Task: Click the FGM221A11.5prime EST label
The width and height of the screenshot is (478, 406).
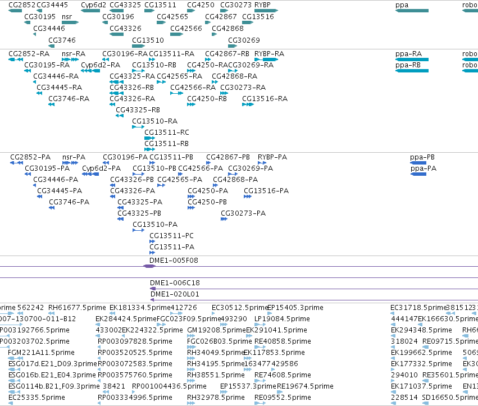Action: [x=41, y=353]
